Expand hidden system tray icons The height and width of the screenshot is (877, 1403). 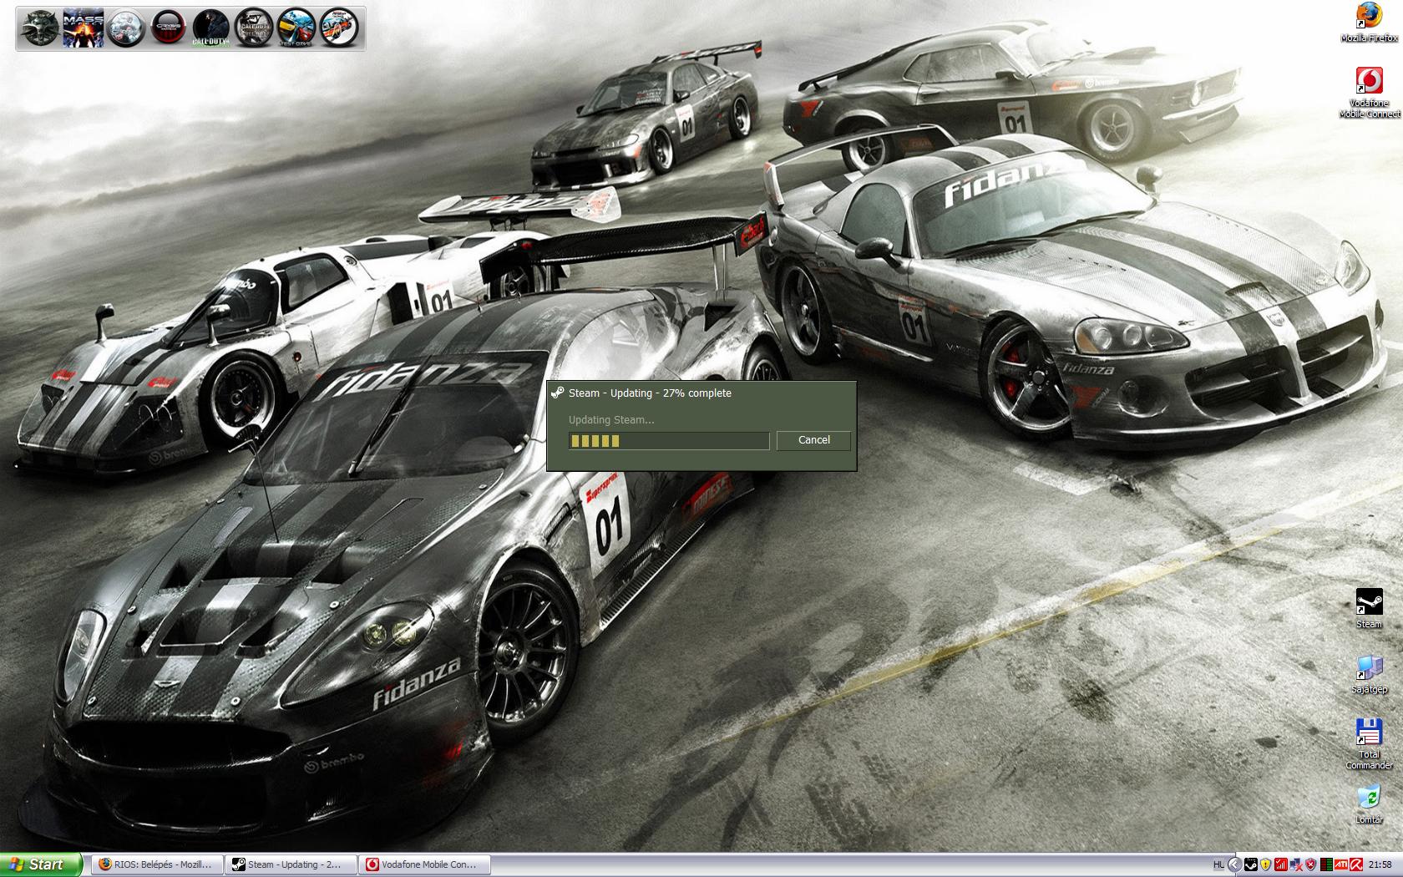(x=1234, y=864)
